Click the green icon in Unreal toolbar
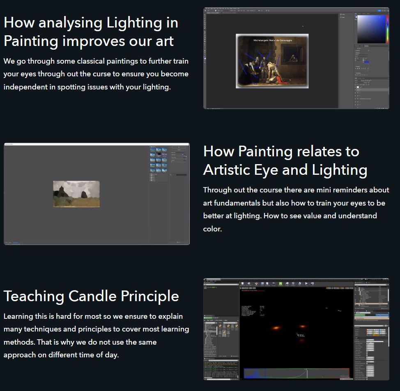 click(x=281, y=283)
